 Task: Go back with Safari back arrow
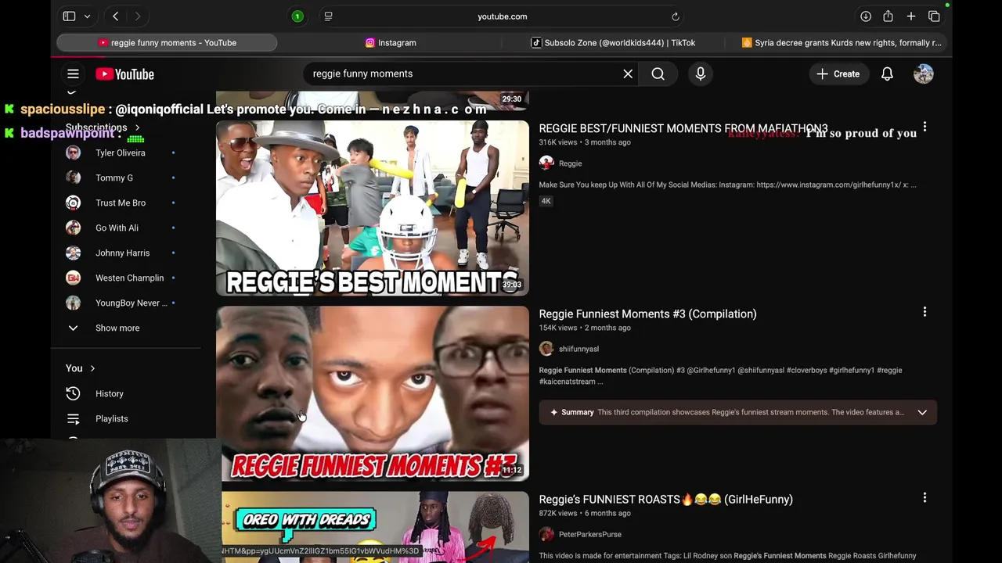(115, 16)
